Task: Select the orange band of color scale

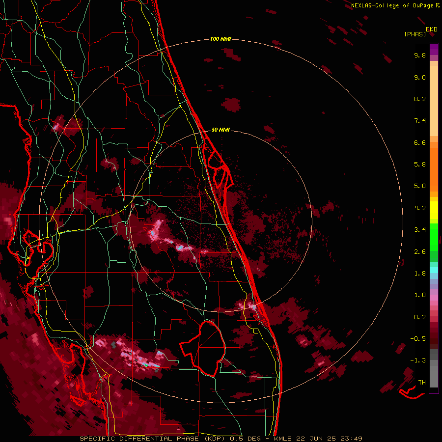Action: 434,169
